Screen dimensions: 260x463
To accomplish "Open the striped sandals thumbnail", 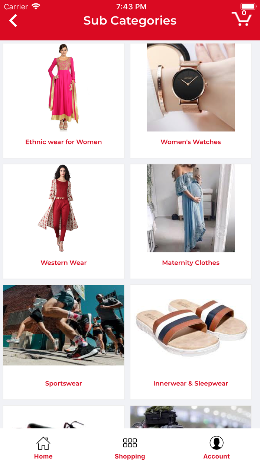I will pyautogui.click(x=191, y=325).
